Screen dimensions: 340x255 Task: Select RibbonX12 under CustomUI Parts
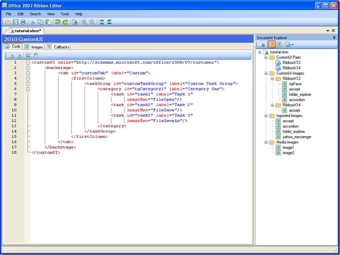291,63
